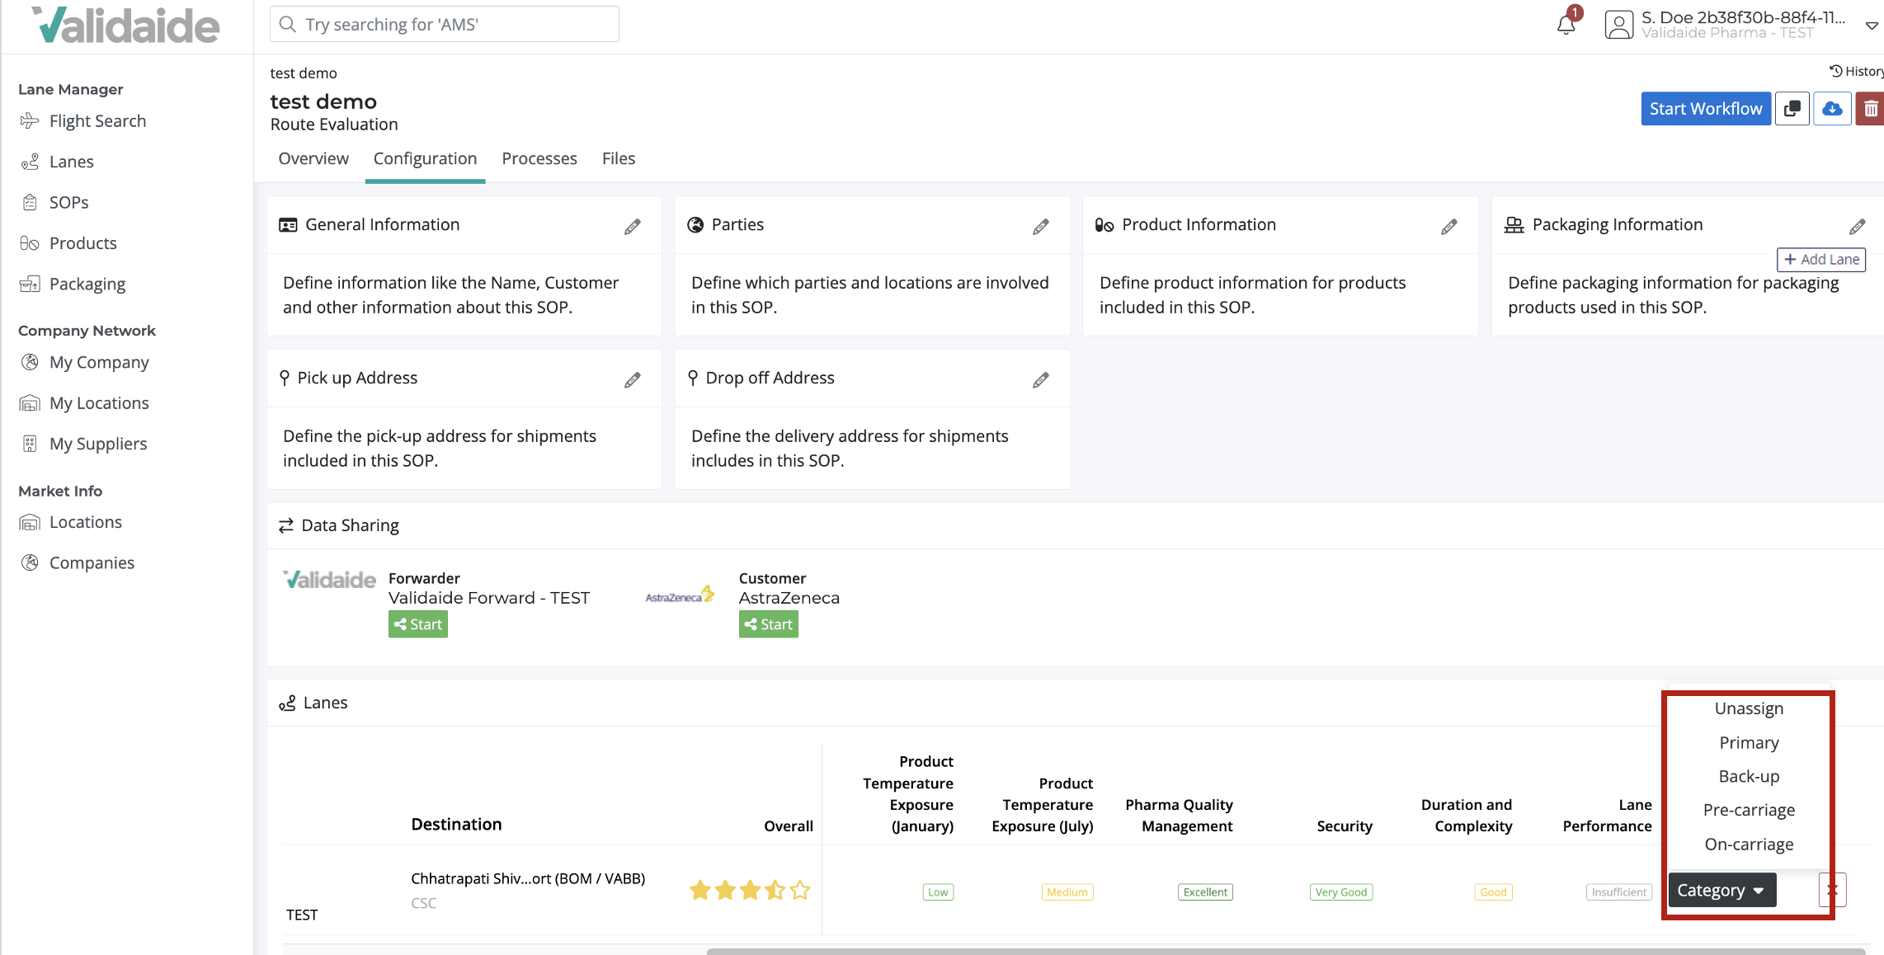Open the Category dropdown
The width and height of the screenshot is (1884, 955).
[x=1722, y=890]
